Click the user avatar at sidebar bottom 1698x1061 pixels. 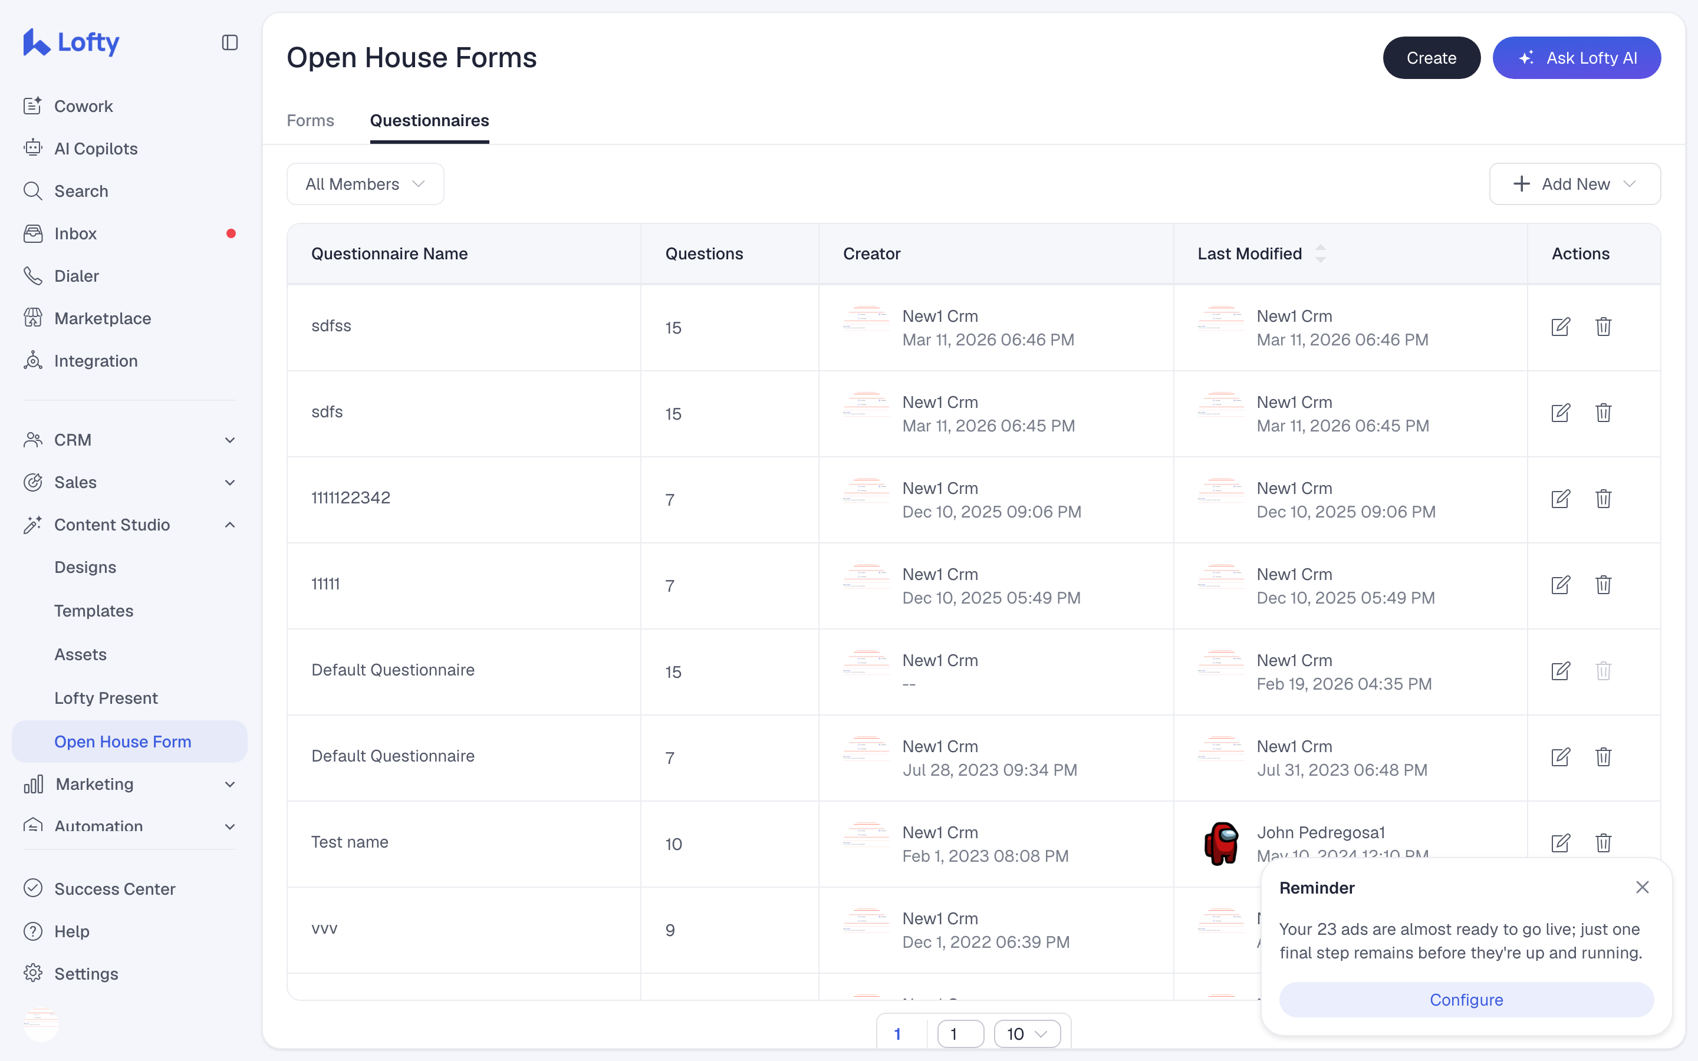[x=41, y=1024]
